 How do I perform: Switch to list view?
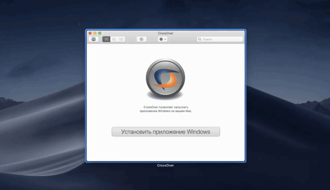114,39
